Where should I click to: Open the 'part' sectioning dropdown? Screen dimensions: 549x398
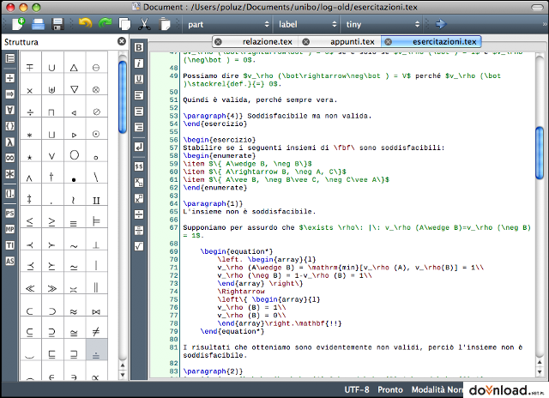227,24
